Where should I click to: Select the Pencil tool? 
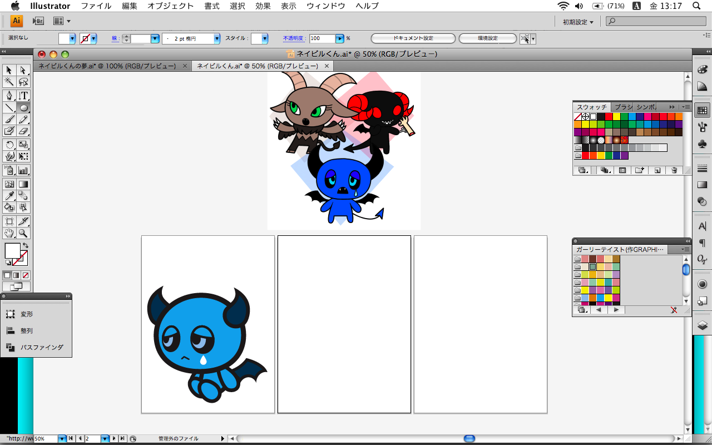pos(23,119)
